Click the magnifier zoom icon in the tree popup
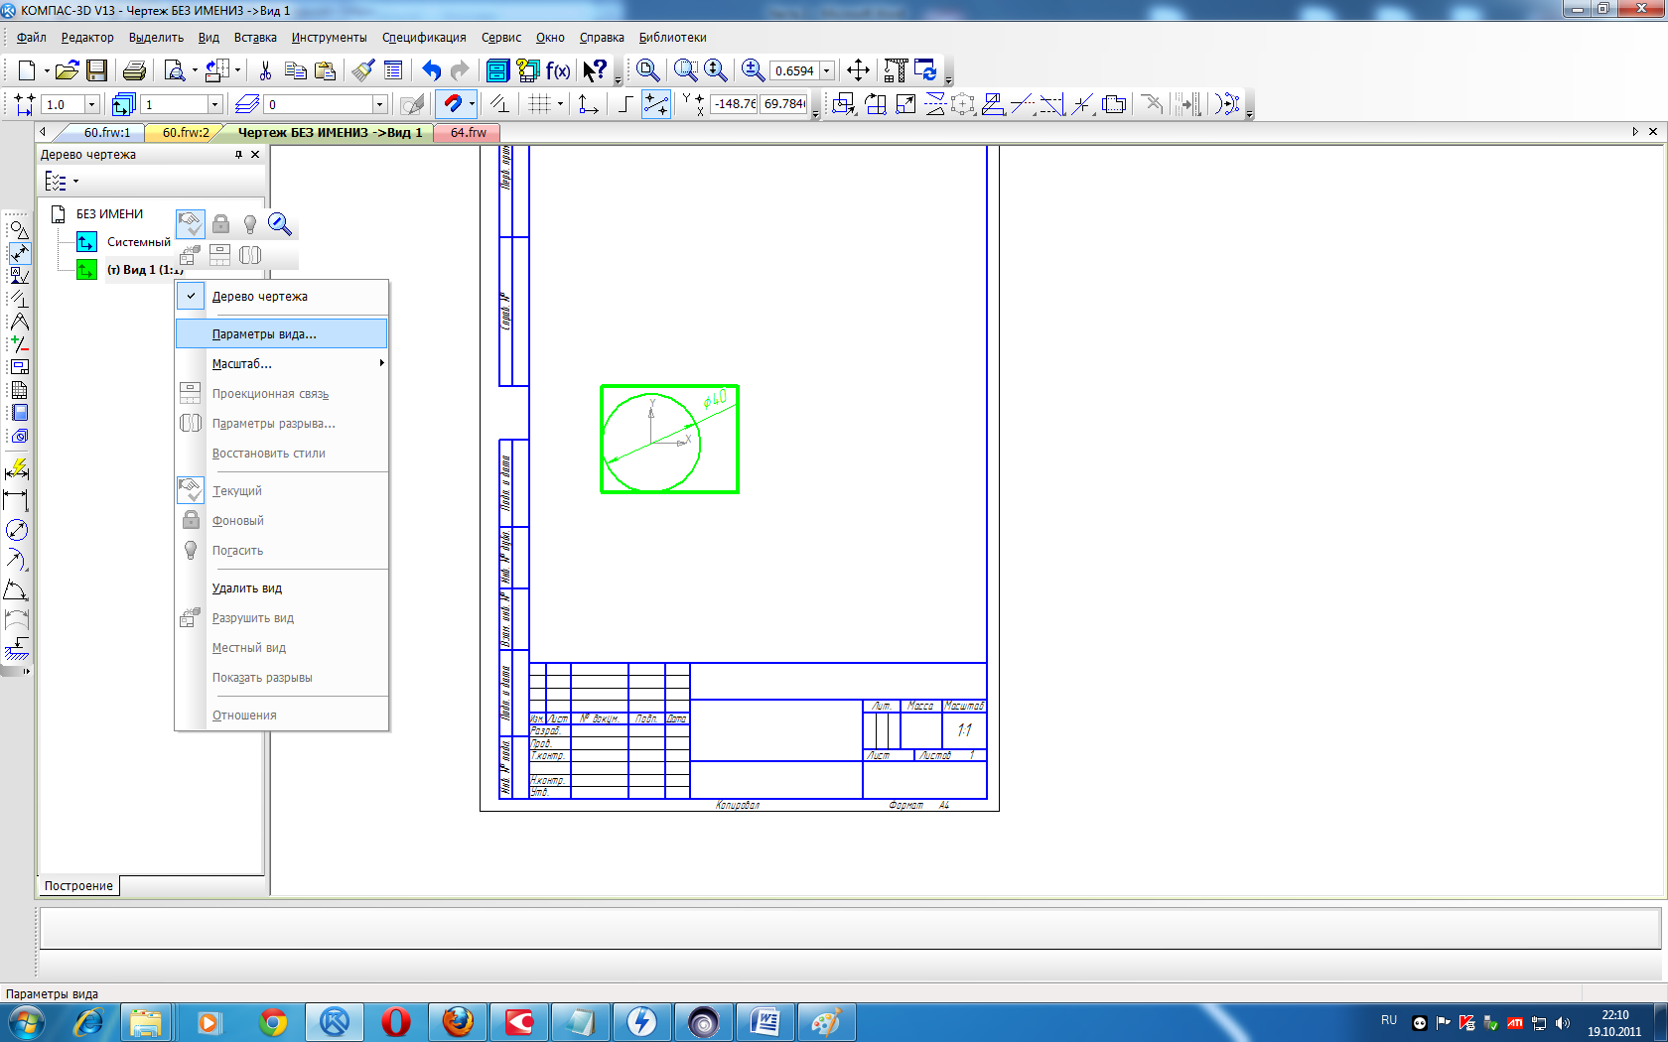The image size is (1668, 1042). point(280,224)
